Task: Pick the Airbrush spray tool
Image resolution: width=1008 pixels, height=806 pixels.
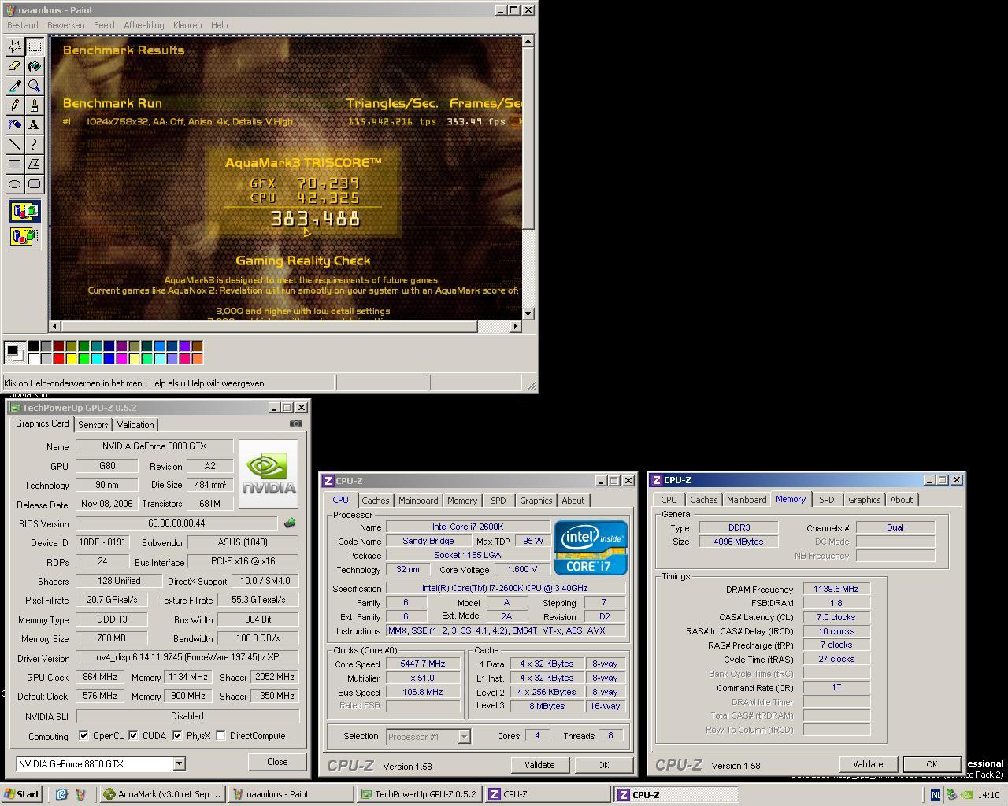Action: click(14, 125)
